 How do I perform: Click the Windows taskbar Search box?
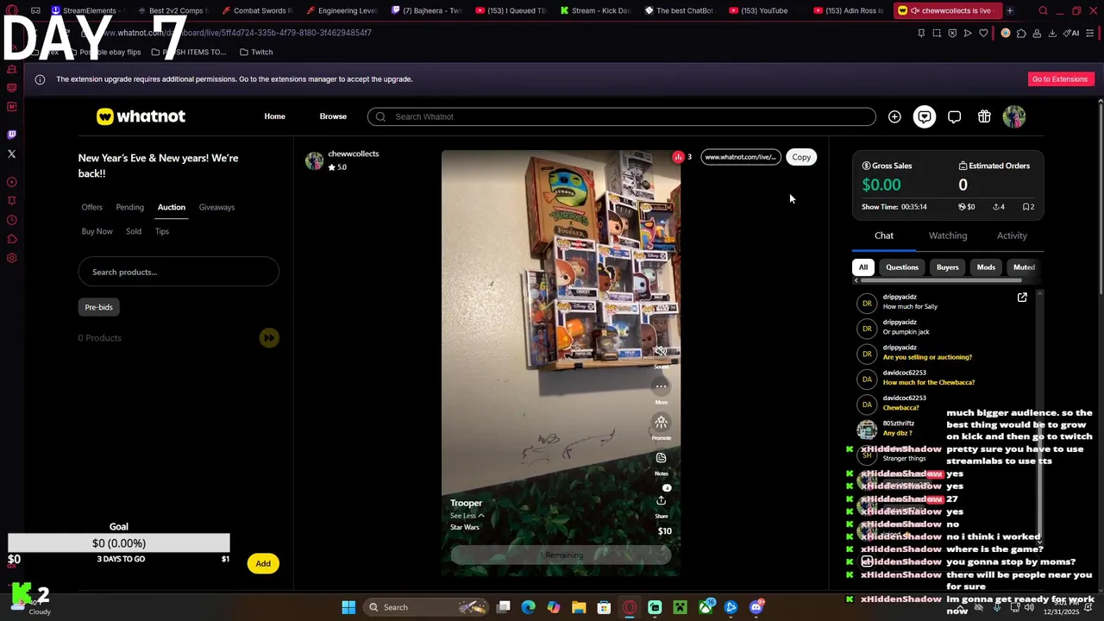[427, 607]
